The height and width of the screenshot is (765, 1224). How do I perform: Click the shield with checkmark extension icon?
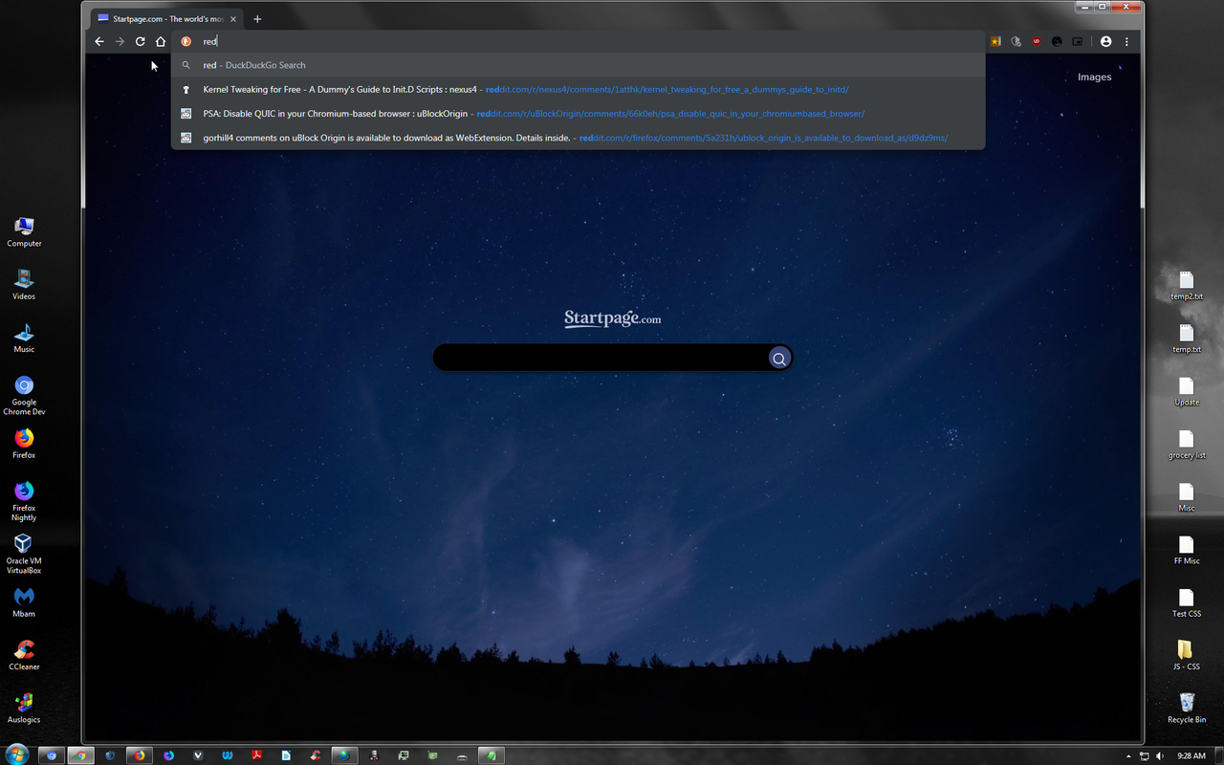tap(1016, 41)
